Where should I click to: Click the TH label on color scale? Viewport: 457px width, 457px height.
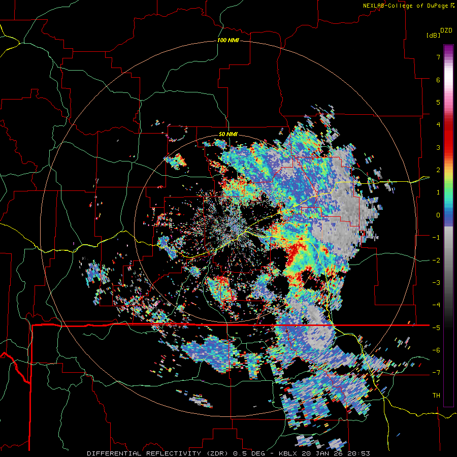(x=436, y=396)
